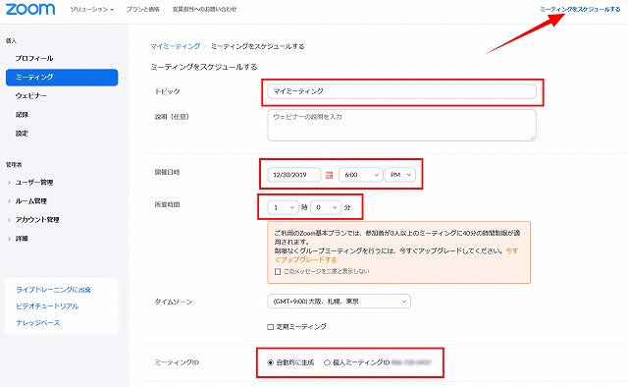Image resolution: width=628 pixels, height=387 pixels.
Task: Open the PM dropdown
Action: pyautogui.click(x=400, y=175)
